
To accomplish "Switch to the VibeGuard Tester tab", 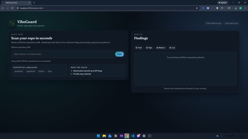I will [16, 2].
